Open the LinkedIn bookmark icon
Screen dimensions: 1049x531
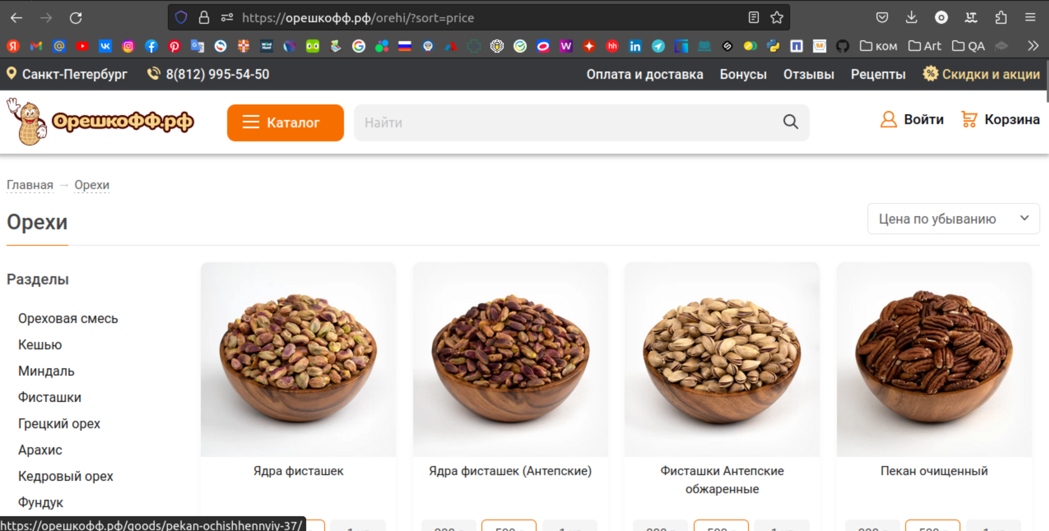coord(635,46)
